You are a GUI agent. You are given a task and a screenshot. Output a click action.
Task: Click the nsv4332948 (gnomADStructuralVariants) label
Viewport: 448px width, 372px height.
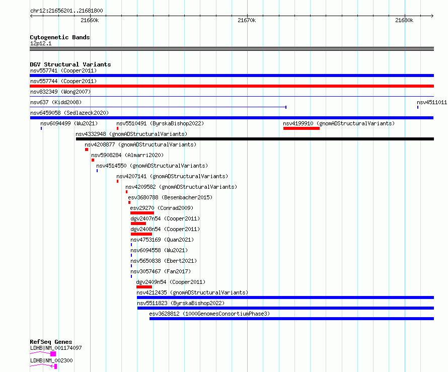(131, 134)
